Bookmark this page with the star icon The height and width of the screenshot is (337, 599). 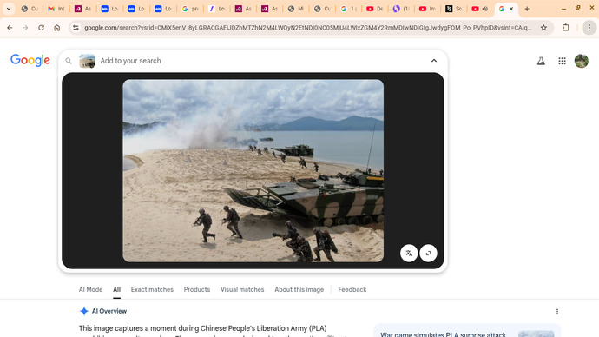tap(543, 28)
